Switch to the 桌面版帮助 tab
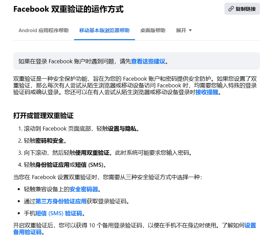Screen dimensions: 271x238 click(x=153, y=30)
